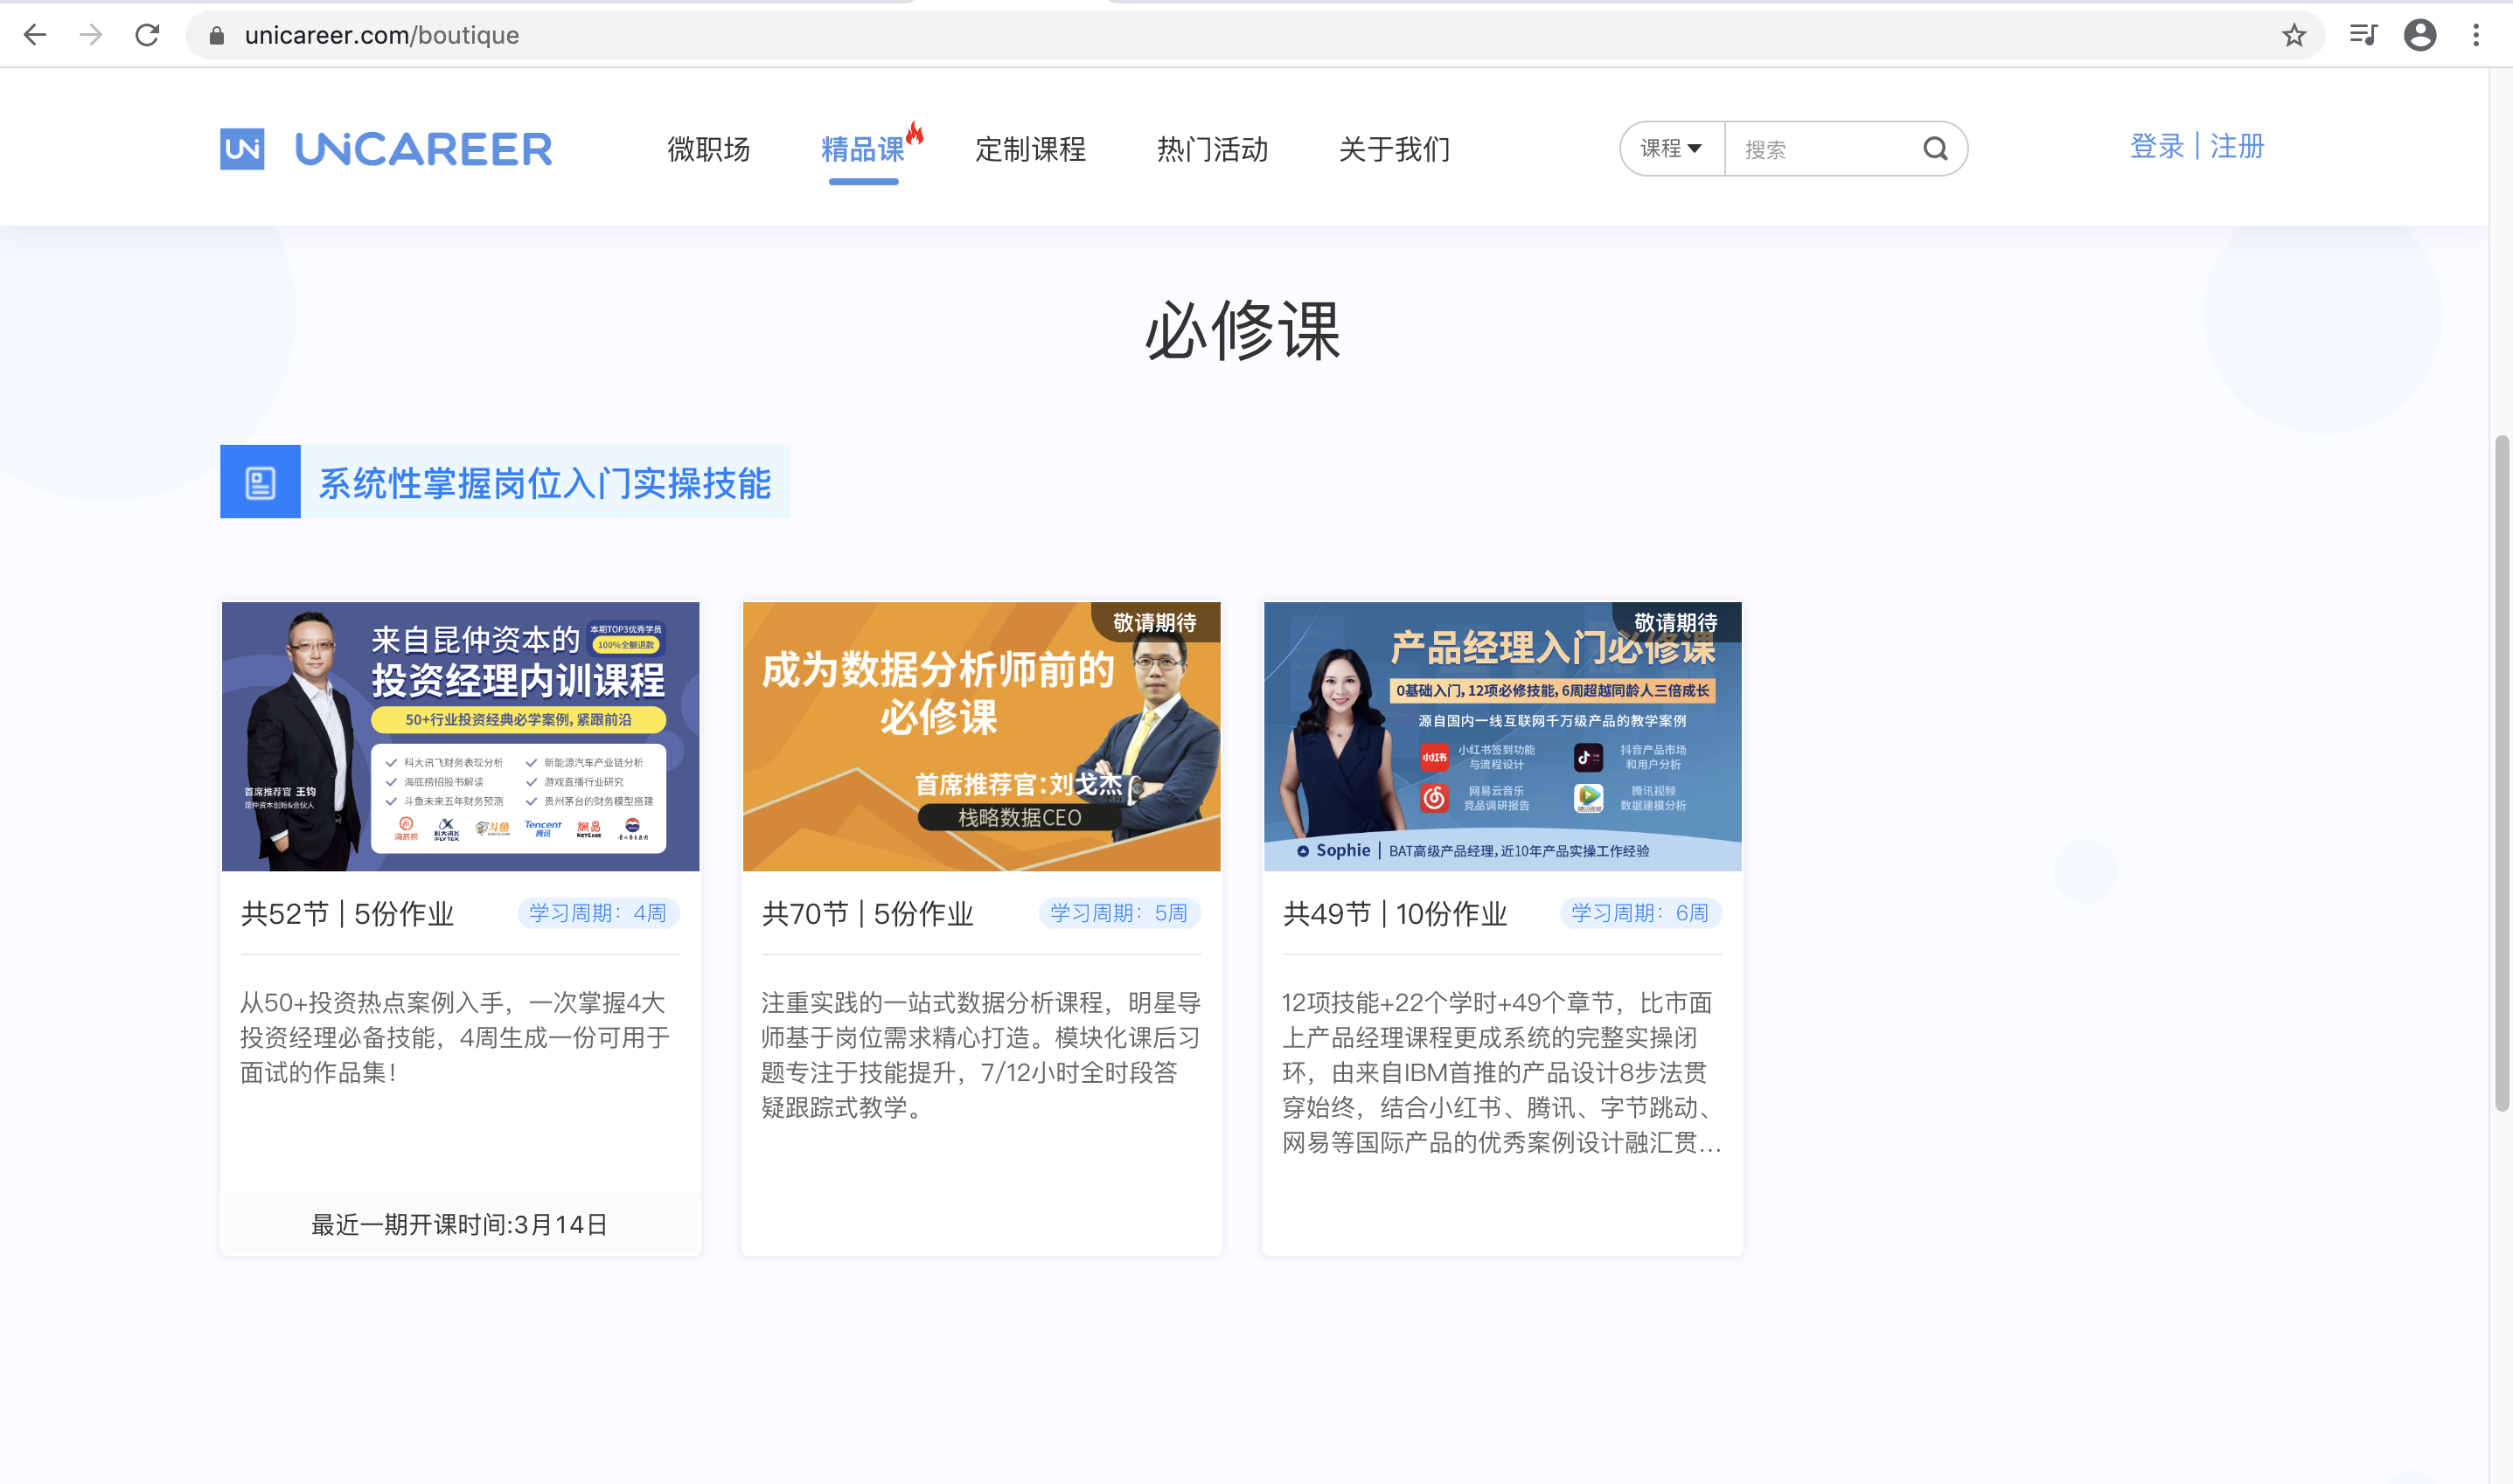Open the browser profile avatar icon
Image resolution: width=2513 pixels, height=1484 pixels.
(2419, 35)
